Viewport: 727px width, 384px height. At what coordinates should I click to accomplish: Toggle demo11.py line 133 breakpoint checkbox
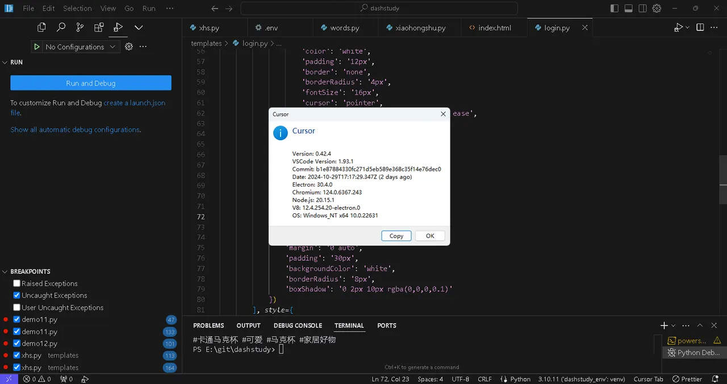point(16,331)
